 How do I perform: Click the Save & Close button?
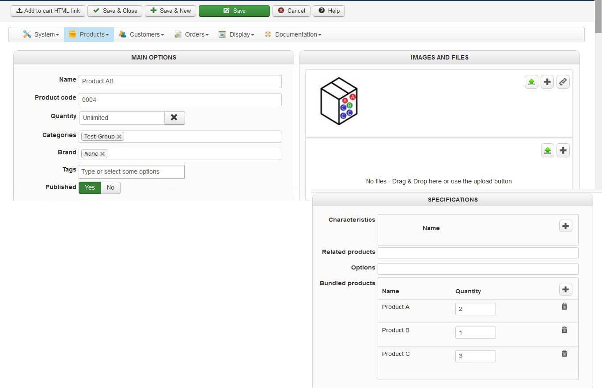[115, 11]
